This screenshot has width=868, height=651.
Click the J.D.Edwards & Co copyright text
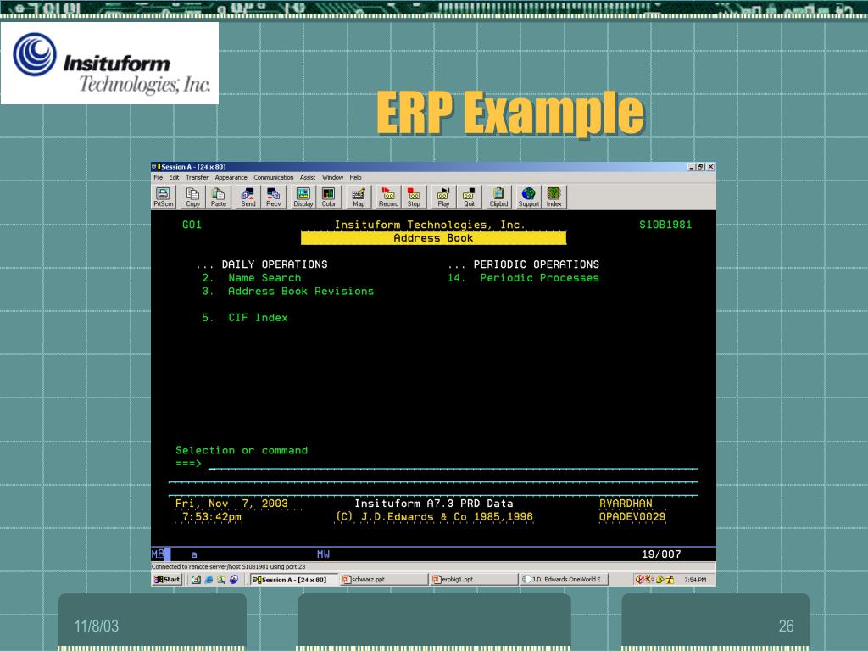pyautogui.click(x=434, y=516)
